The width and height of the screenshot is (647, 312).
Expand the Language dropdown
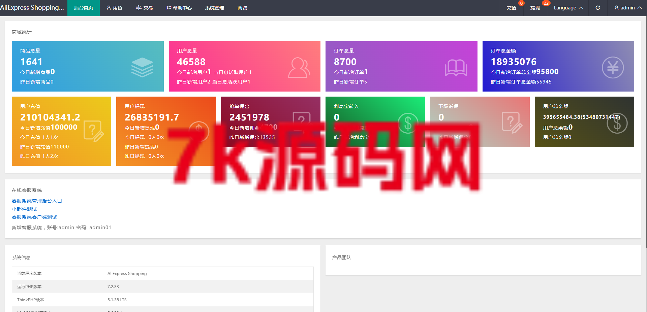(x=568, y=8)
